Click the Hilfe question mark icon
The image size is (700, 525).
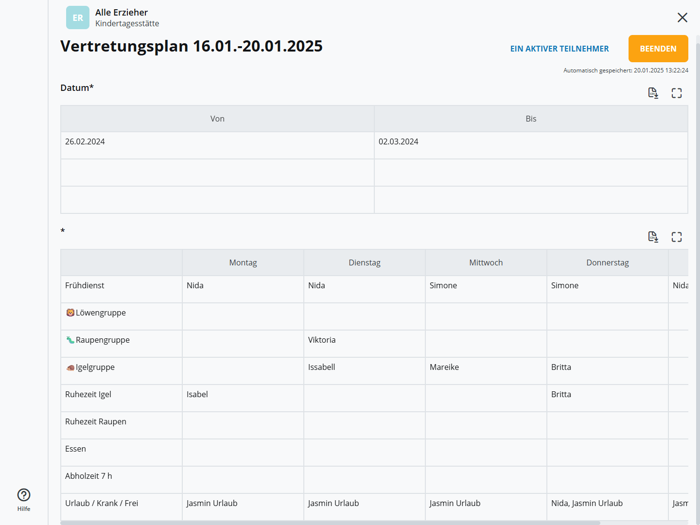pos(24,495)
